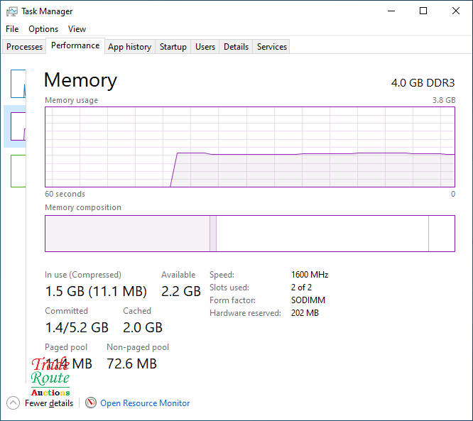This screenshot has height=421, width=473.
Task: Open Resource Monitor via the link text
Action: click(145, 403)
